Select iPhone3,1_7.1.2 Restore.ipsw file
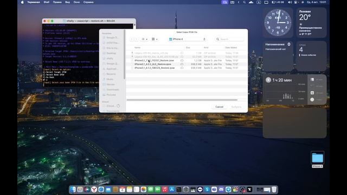The width and height of the screenshot is (347, 195). tap(186, 60)
